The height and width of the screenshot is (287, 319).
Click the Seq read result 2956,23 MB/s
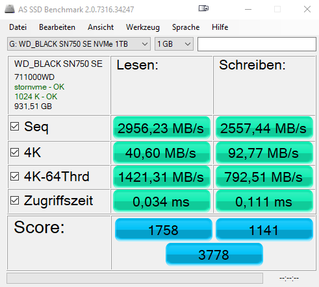162,128
